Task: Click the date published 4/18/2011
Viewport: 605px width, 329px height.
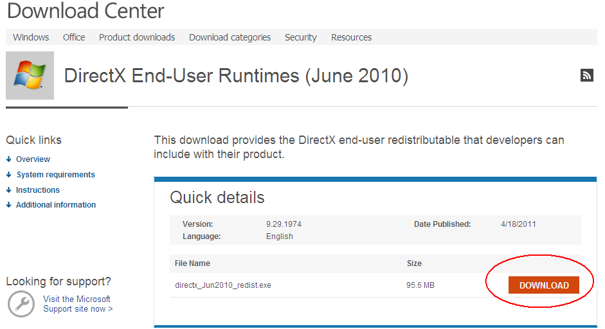Action: coord(518,224)
